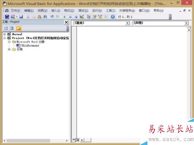Viewport: 194px width, 145px height.
Task: Click the View Code icon in Project pane
Action: [x=6, y=28]
